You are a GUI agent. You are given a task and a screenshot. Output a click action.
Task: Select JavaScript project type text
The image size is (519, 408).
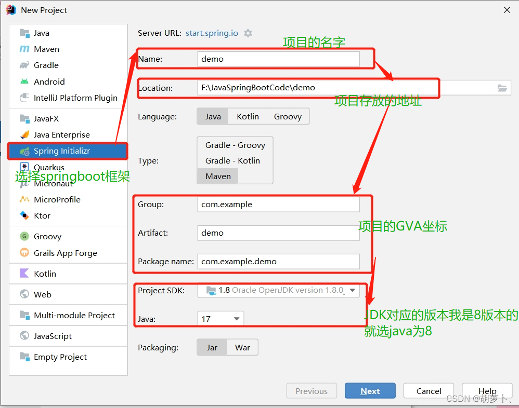point(53,336)
